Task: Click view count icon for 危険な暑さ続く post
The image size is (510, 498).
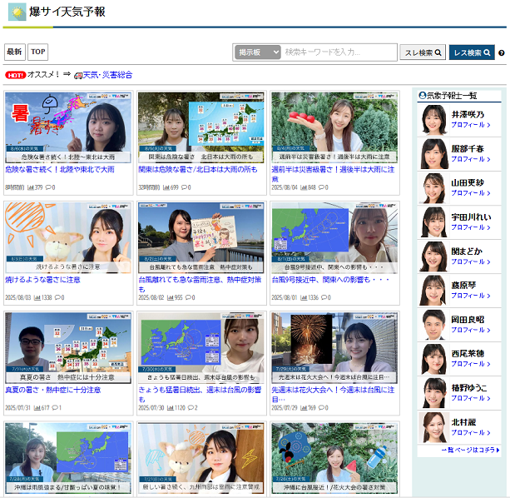Action: point(31,187)
